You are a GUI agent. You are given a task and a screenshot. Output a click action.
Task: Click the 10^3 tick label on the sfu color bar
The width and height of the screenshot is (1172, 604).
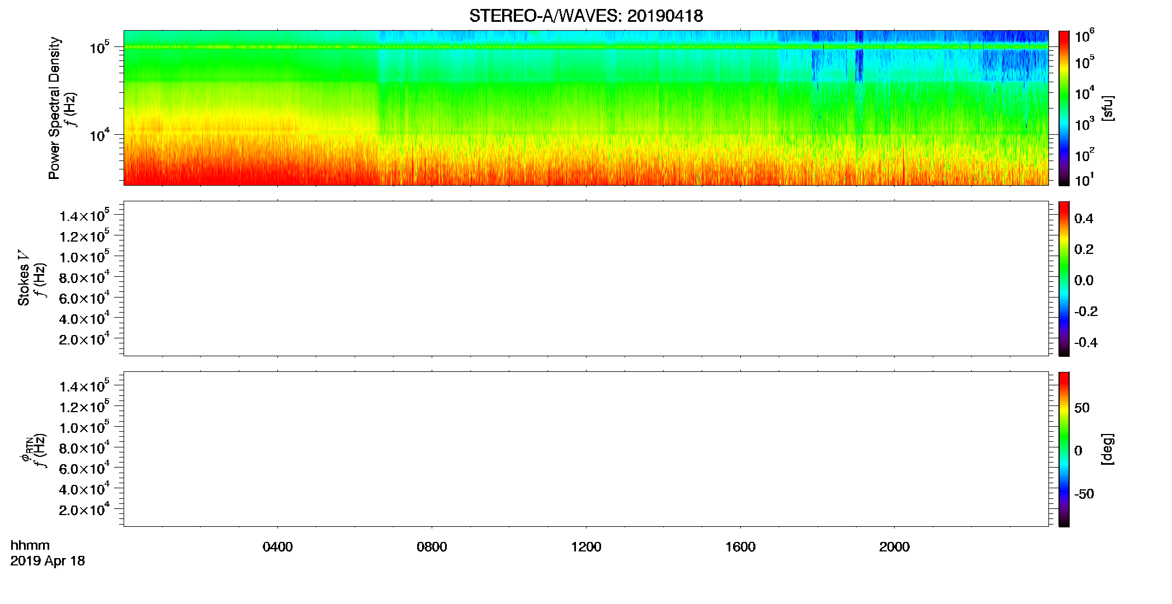point(1084,124)
